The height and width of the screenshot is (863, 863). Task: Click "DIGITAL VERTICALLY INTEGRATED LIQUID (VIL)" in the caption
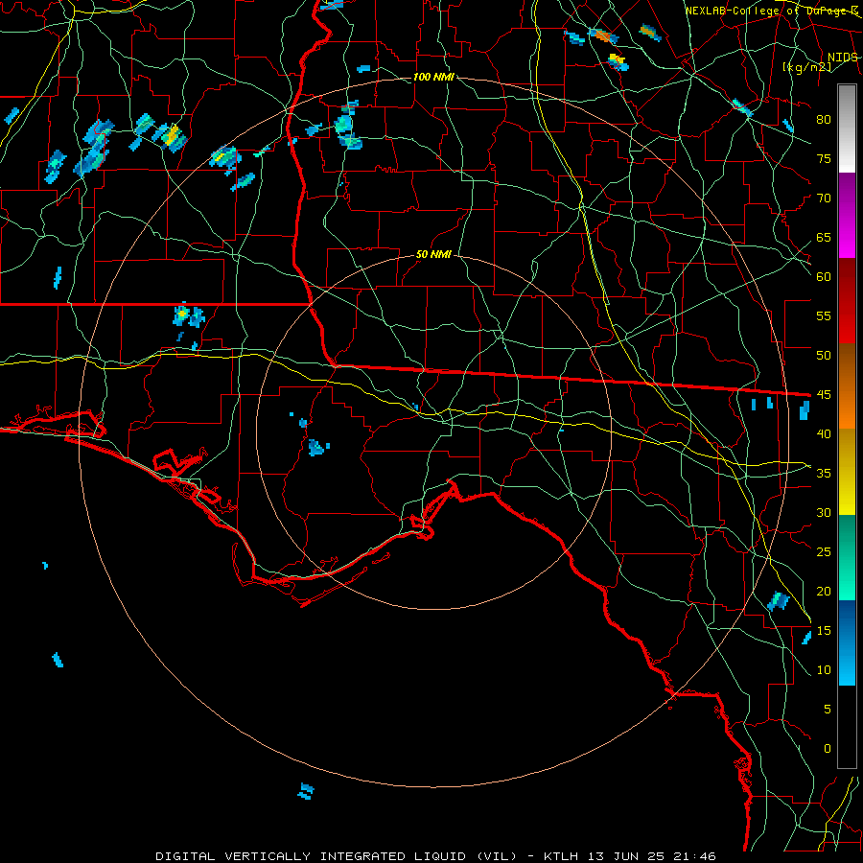(337, 856)
